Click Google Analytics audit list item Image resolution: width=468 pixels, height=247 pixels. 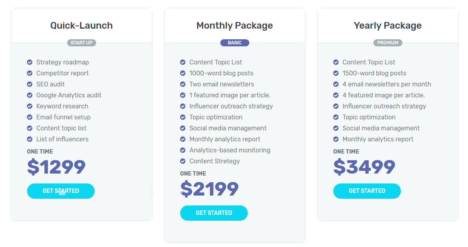pos(69,95)
